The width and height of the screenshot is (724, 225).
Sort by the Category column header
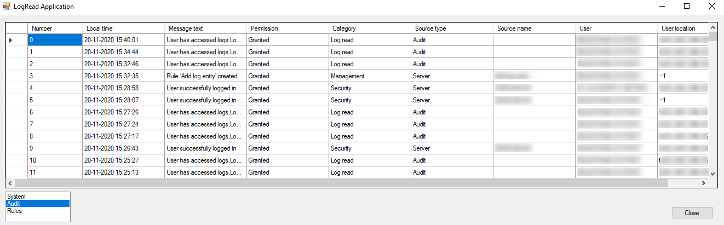pyautogui.click(x=370, y=28)
